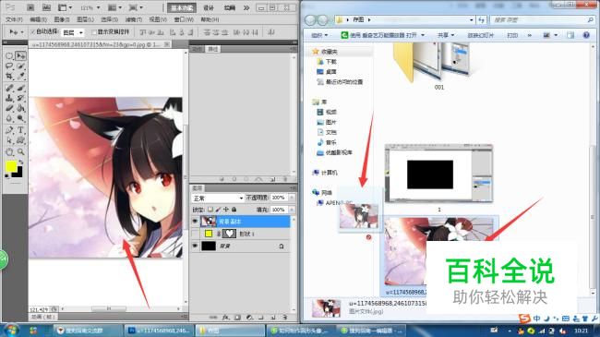This screenshot has height=337, width=600.
Task: Select the Brush tool
Action: pos(21,88)
